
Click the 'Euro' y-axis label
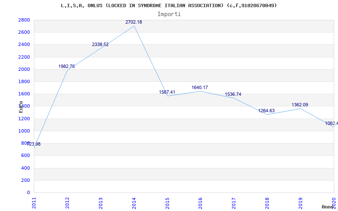pyautogui.click(x=21, y=107)
